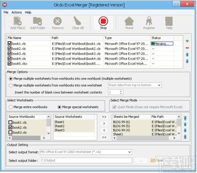Select merge workbooks into one worksheet option
Viewport: 197px width, 173px height.
pyautogui.click(x=11, y=85)
